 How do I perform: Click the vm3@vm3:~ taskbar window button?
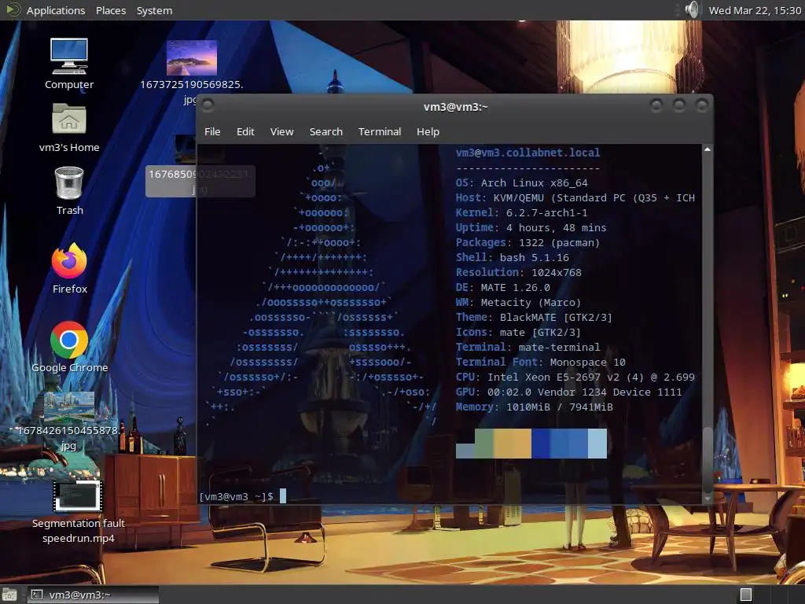pyautogui.click(x=93, y=595)
